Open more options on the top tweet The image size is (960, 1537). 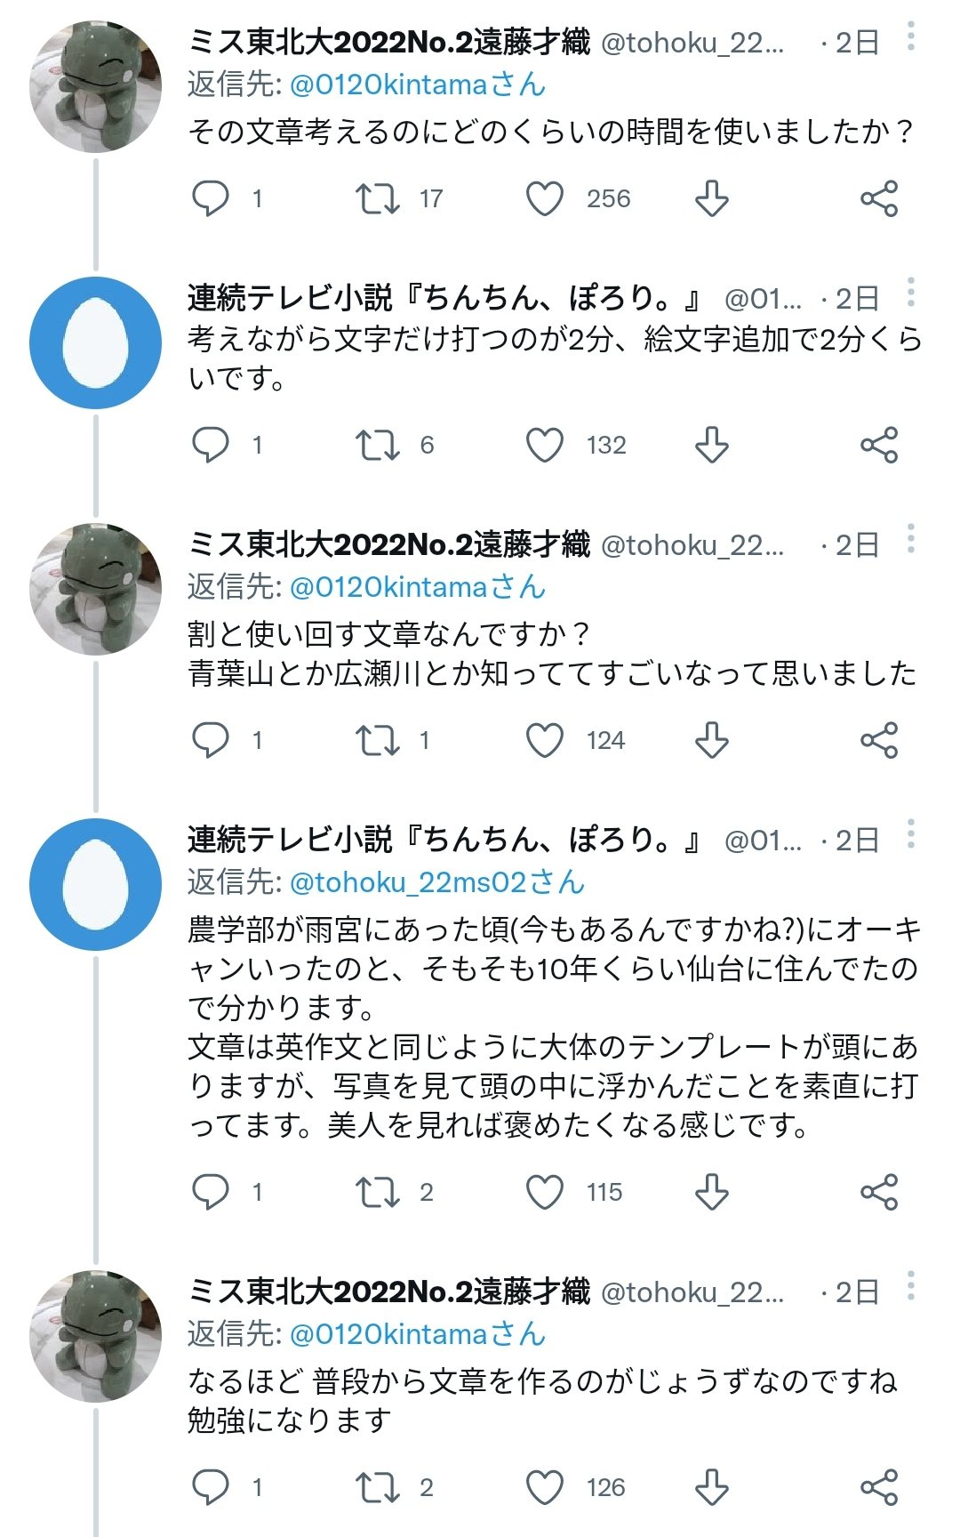(910, 37)
